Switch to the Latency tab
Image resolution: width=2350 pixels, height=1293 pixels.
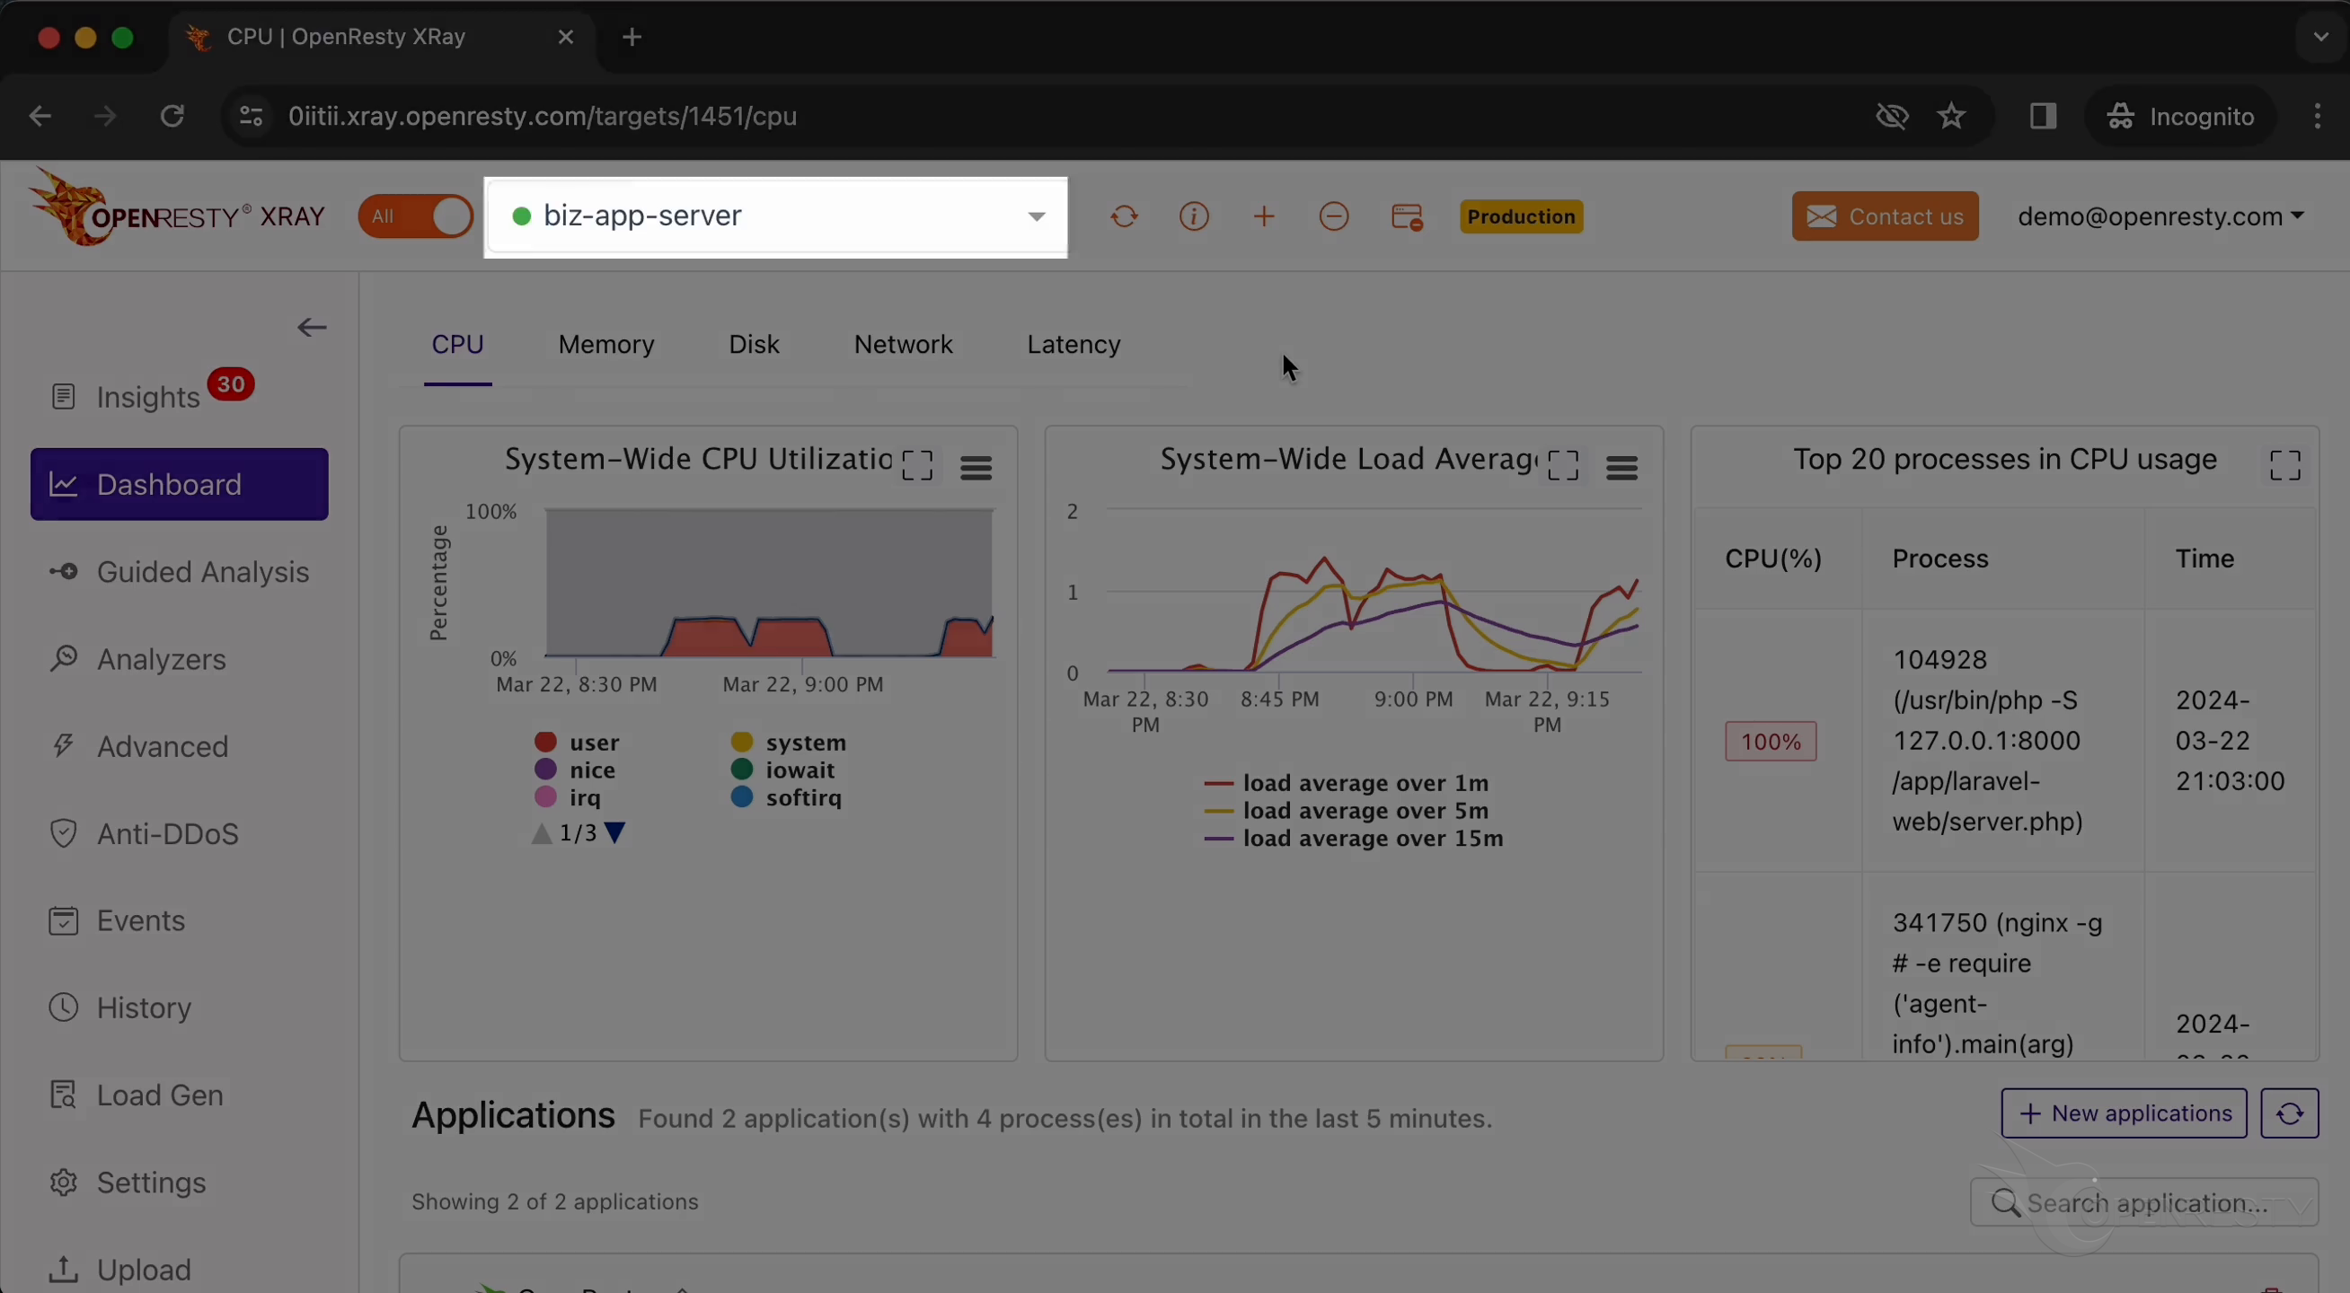1073,345
